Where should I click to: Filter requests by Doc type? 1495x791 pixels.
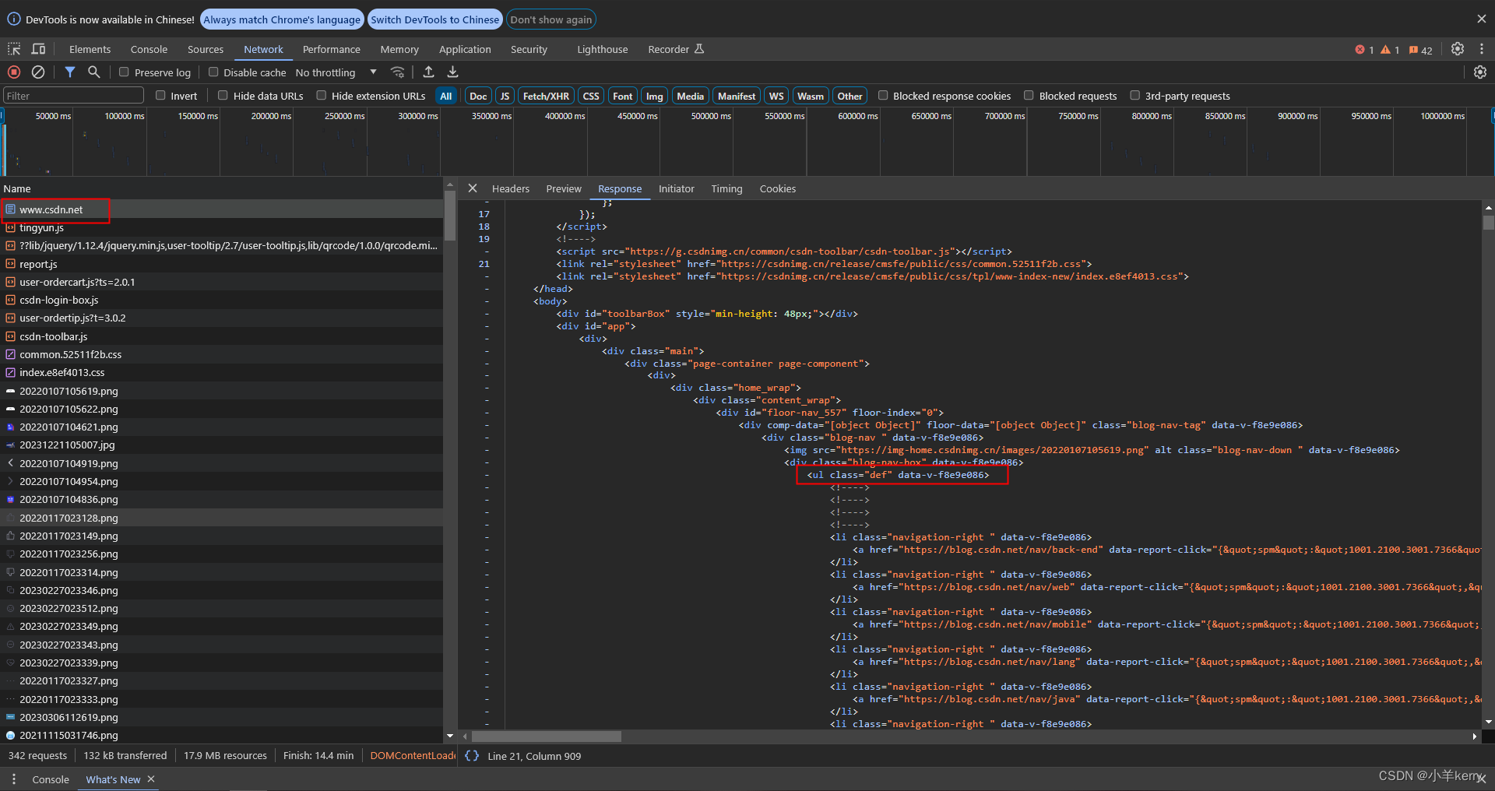point(478,96)
